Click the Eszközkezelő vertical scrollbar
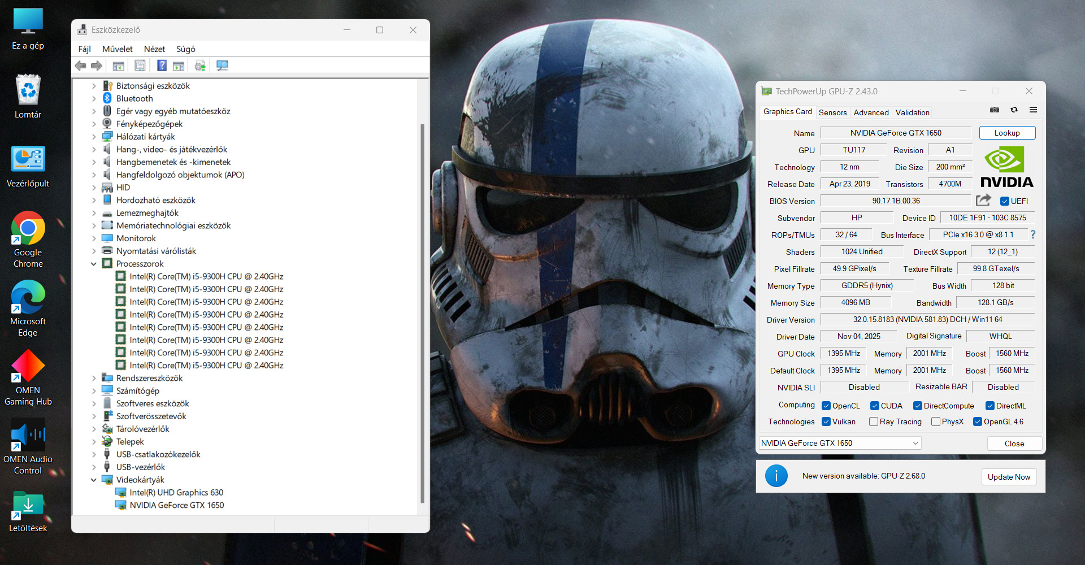Screen dimensions: 1085x565 pos(422,314)
